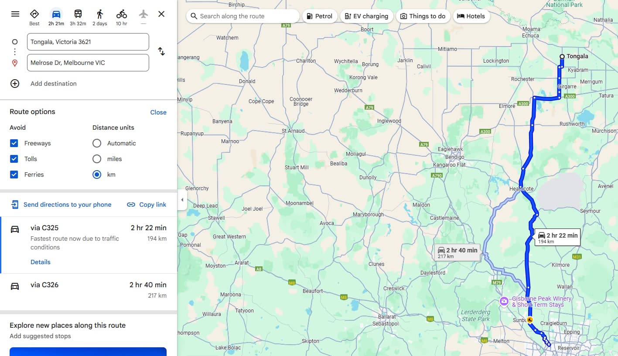Select the route via C325
Viewport: 618px width, 356px height.
[89, 245]
